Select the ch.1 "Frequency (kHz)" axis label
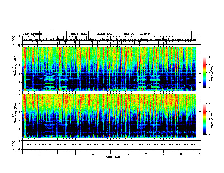This screenshot has width=224, height=173. (x=16, y=66)
